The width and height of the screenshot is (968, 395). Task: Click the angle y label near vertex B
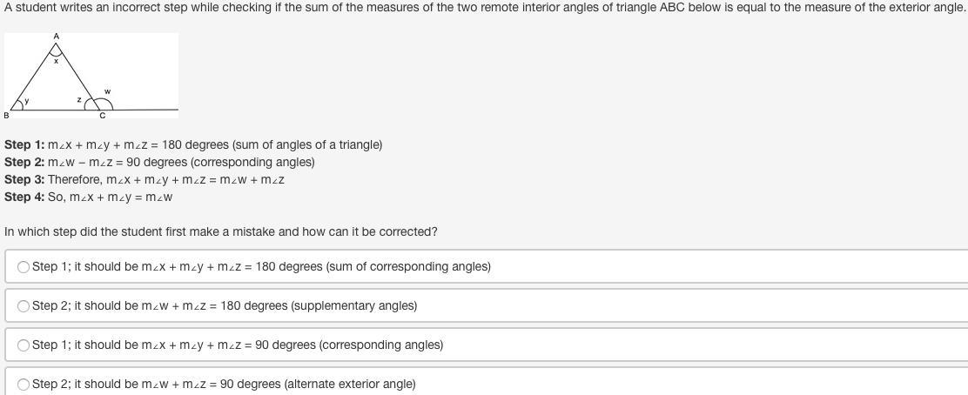pyautogui.click(x=27, y=100)
